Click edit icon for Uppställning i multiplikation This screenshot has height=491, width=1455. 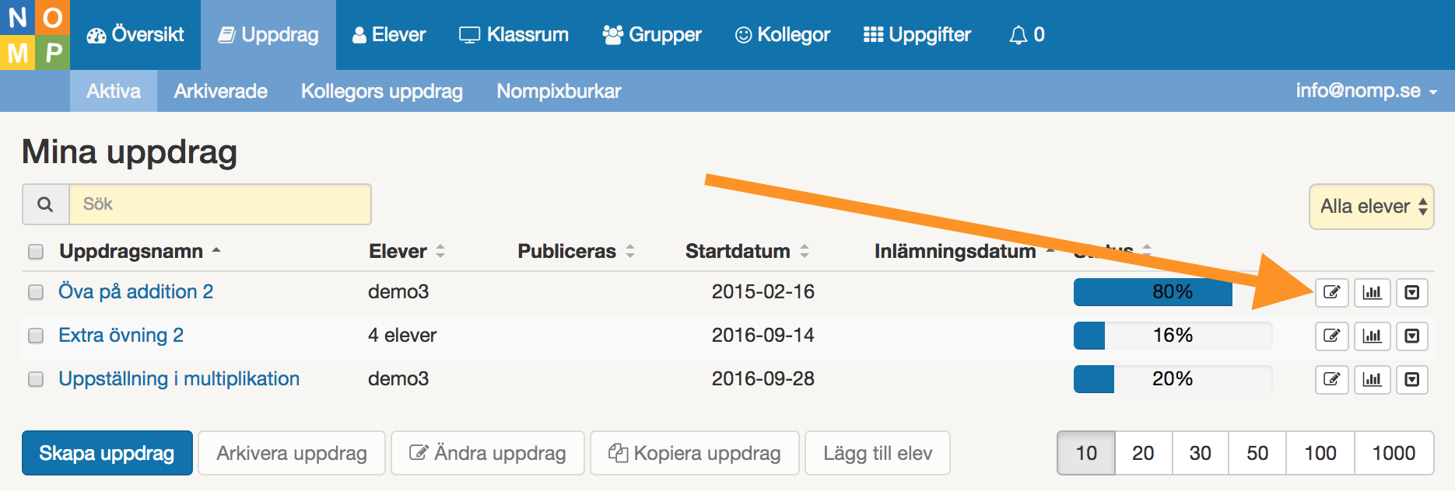pos(1331,379)
